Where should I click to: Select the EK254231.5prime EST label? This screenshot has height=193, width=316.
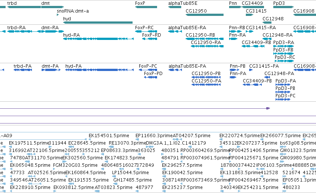[x=258, y=187]
